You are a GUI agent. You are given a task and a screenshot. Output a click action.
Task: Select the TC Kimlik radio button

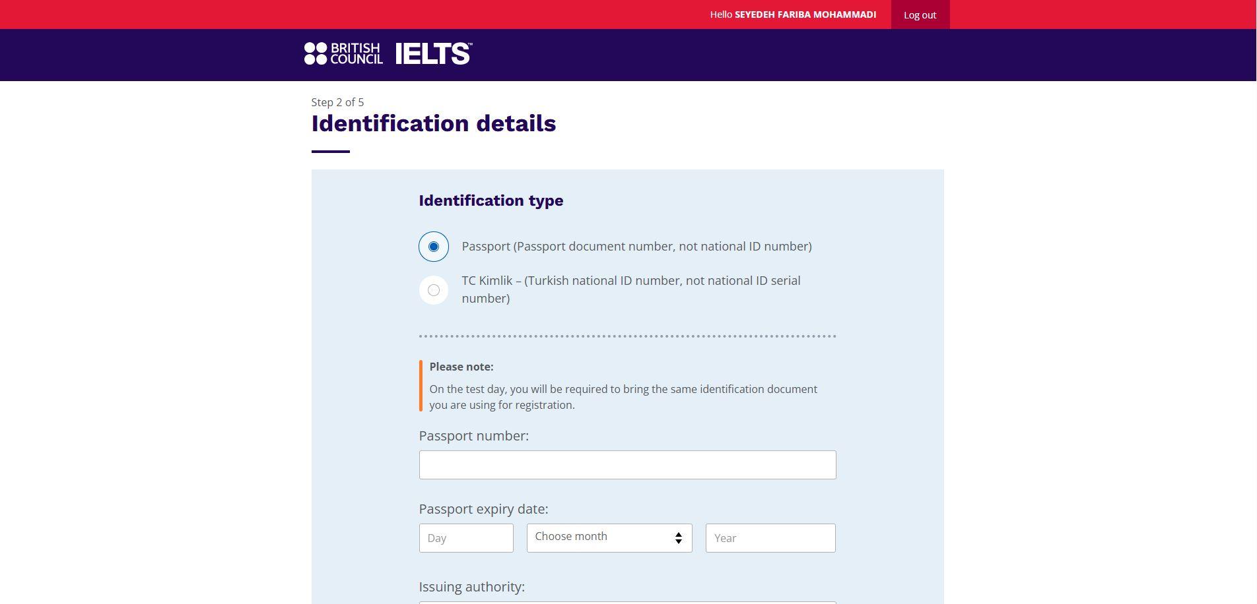[x=434, y=290]
